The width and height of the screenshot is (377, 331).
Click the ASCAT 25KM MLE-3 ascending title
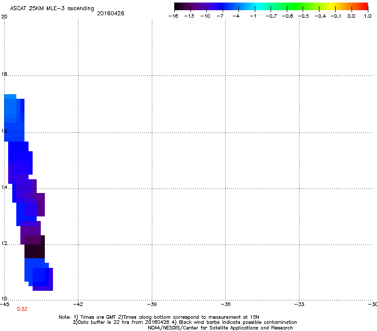(52, 9)
